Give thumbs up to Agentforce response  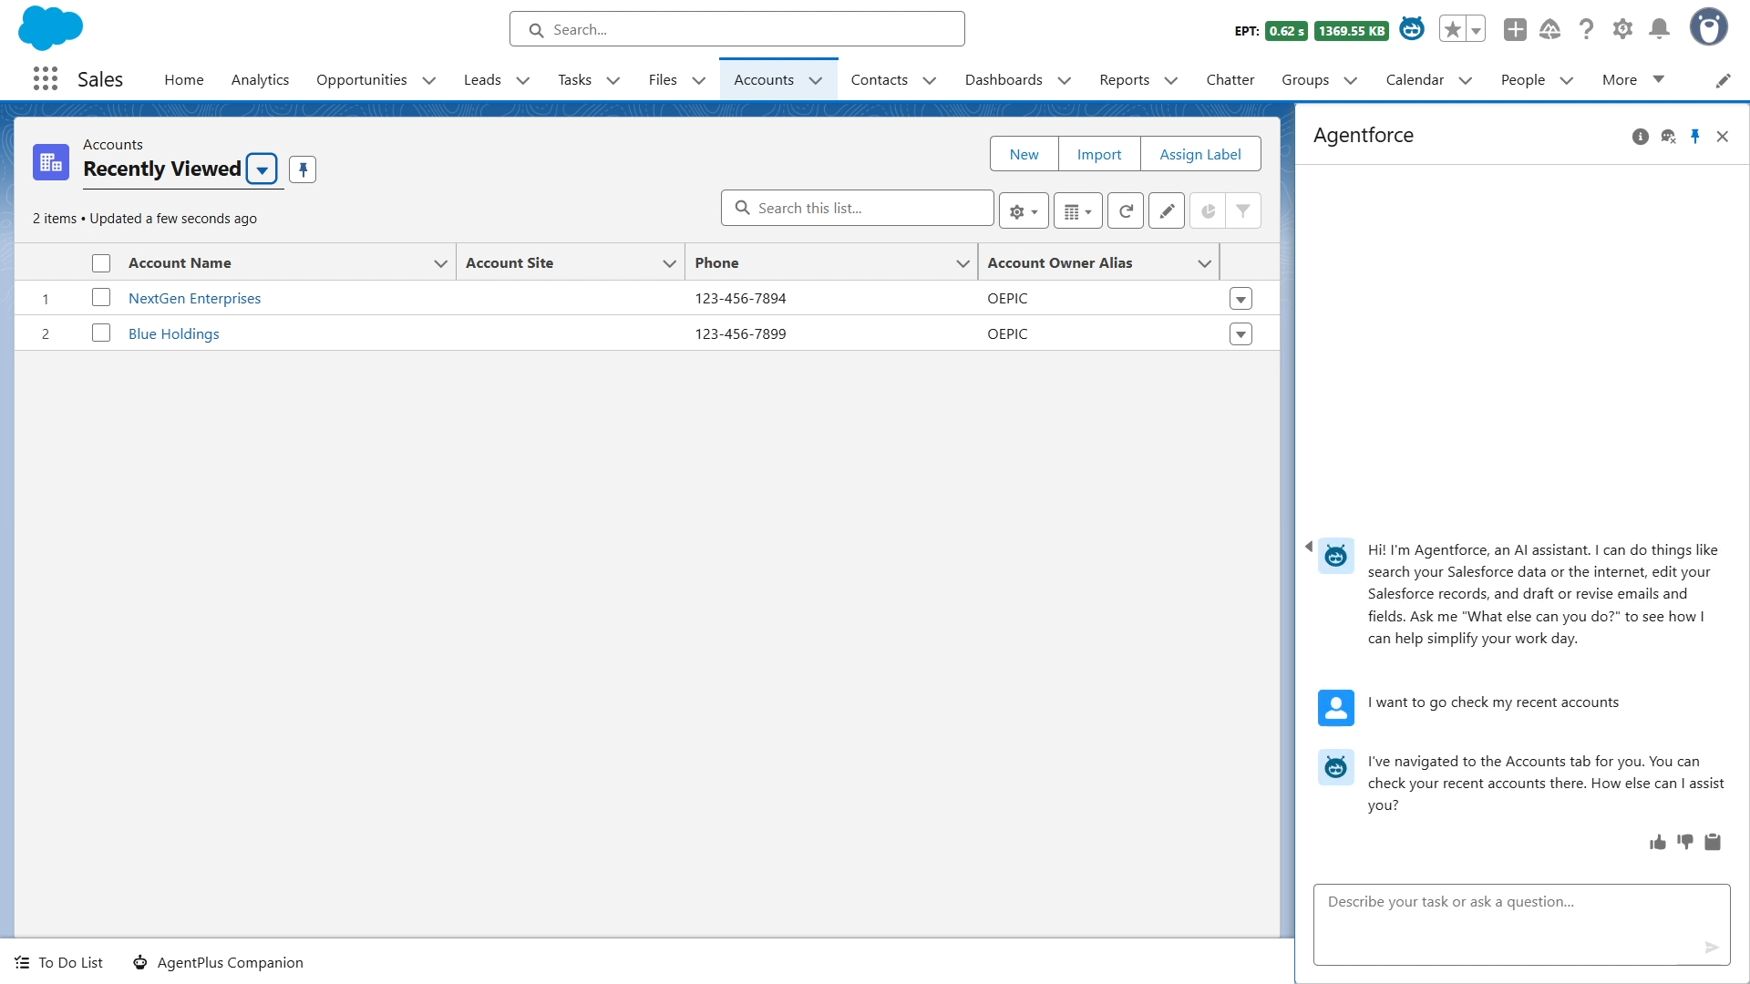point(1657,843)
